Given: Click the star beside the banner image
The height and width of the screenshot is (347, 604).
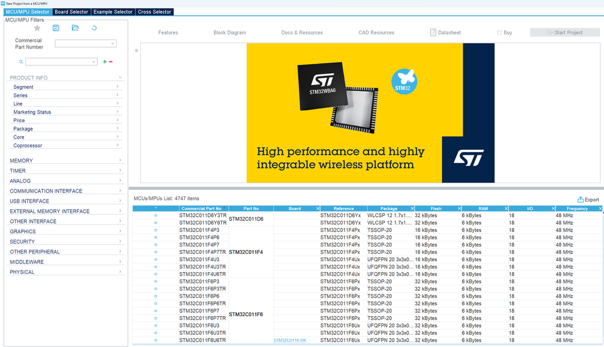Looking at the screenshot, I should [137, 50].
